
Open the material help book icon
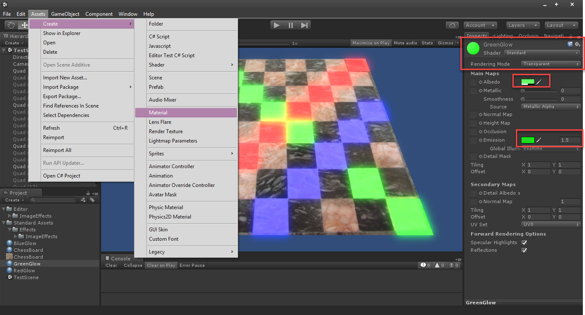pyautogui.click(x=570, y=44)
